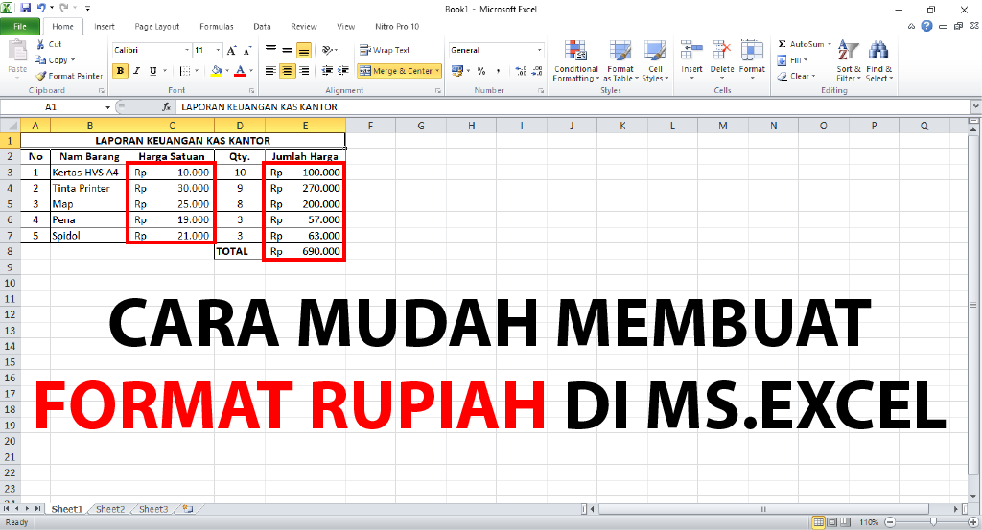This screenshot has height=530, width=982.
Task: Click the Format Painter brush
Action: tap(40, 76)
